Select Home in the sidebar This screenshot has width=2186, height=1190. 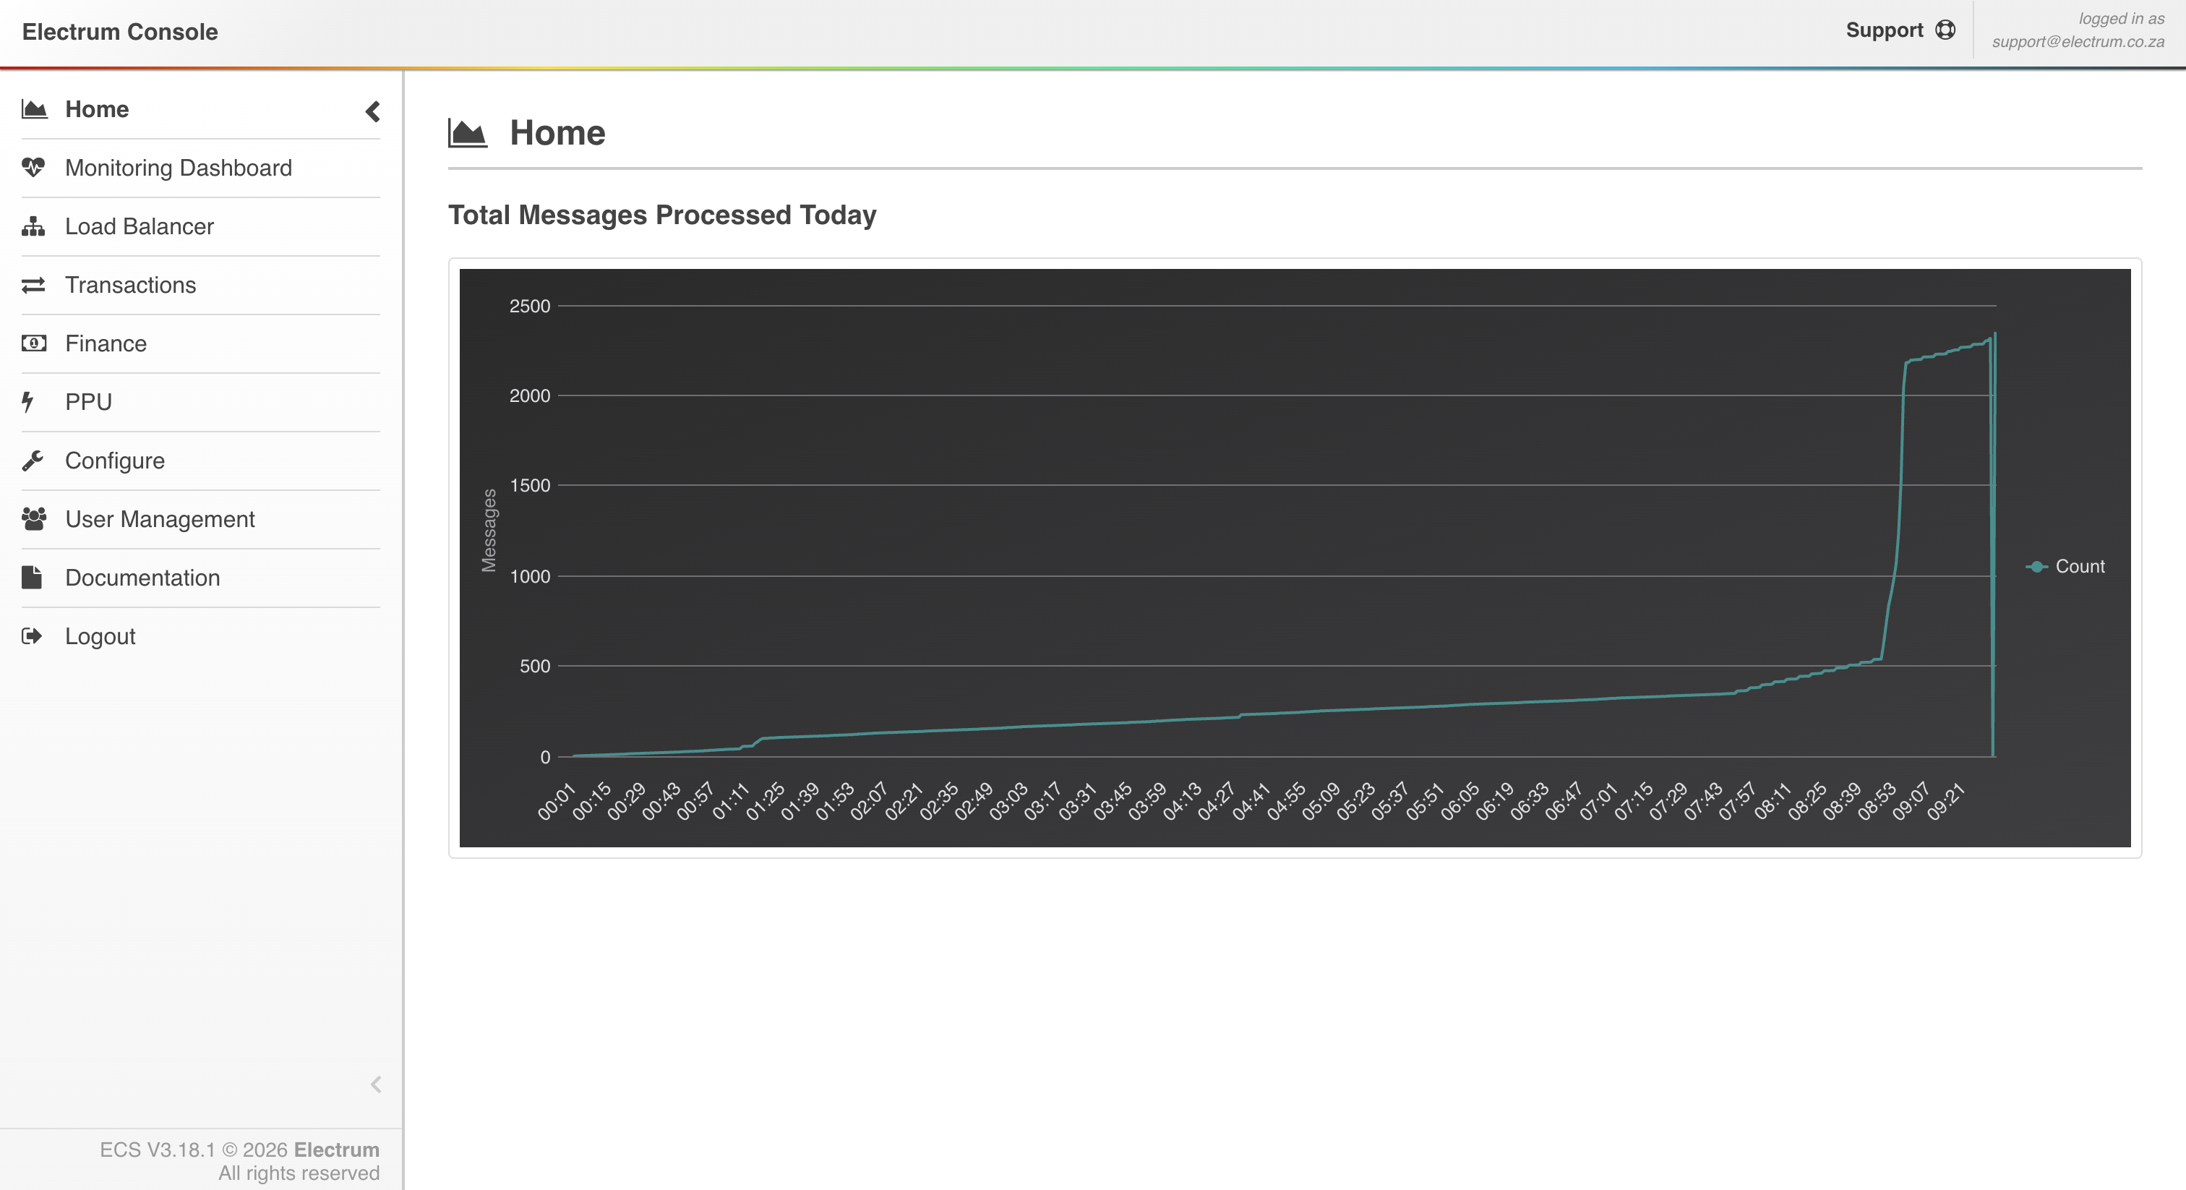97,109
